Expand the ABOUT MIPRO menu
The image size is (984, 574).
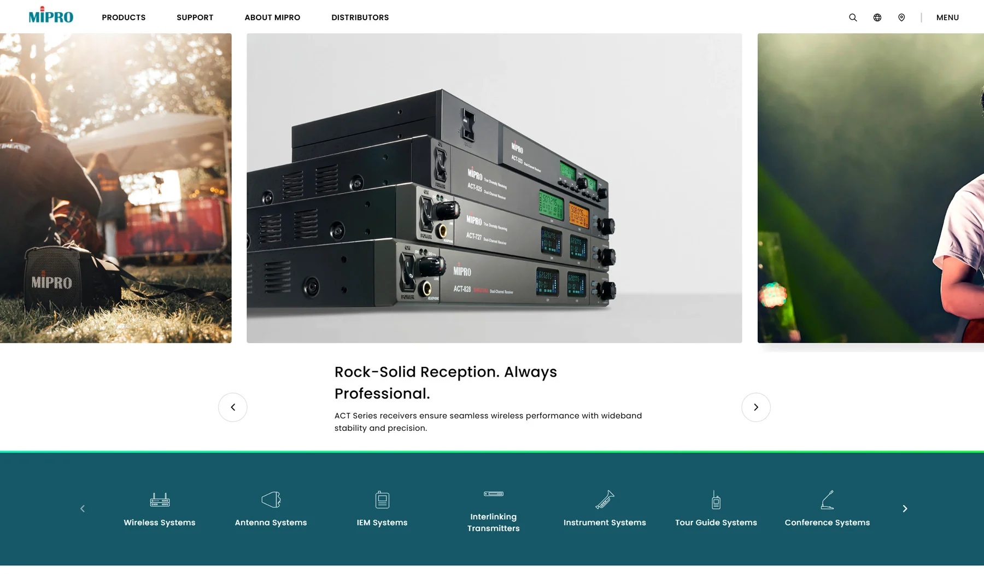click(272, 17)
